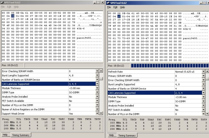This screenshot has height=138, width=209.
Task: Minimize the right SPDTool window
Action: click(201, 3)
